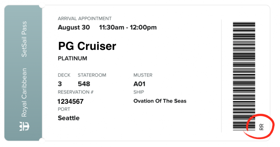Click the muster station A01
The image size is (280, 147).
click(x=139, y=84)
